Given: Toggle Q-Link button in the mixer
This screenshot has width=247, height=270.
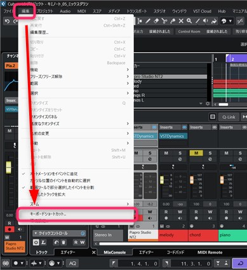Looking at the screenshot, I should 229,117.
